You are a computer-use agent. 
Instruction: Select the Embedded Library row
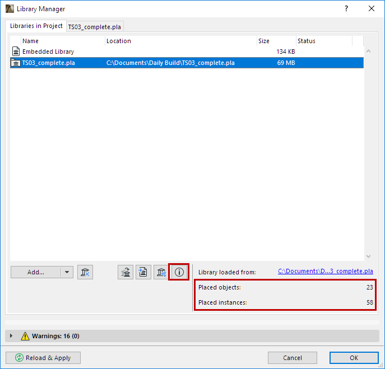coord(187,52)
